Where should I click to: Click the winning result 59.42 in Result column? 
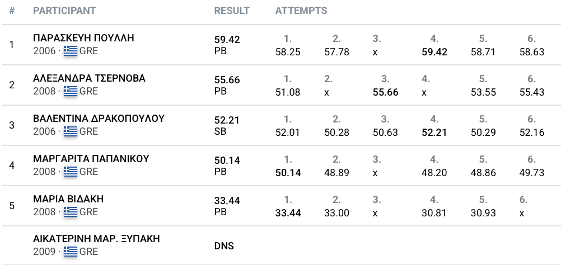(x=227, y=40)
